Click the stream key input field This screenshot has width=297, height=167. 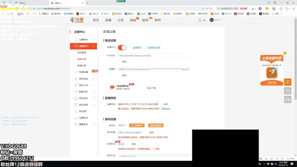(x=154, y=69)
